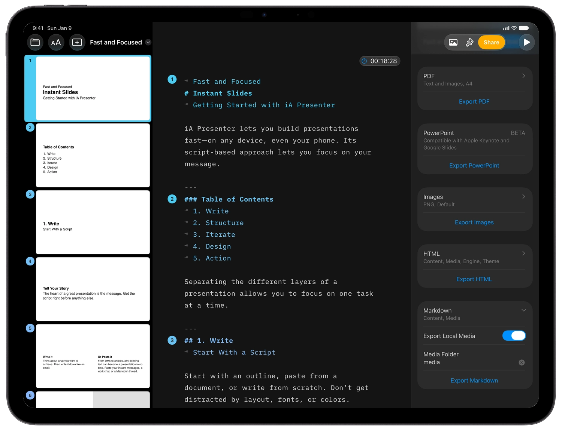Open the 'Write it' slide thumbnail
Image resolution: width=562 pixels, height=430 pixels.
click(93, 356)
